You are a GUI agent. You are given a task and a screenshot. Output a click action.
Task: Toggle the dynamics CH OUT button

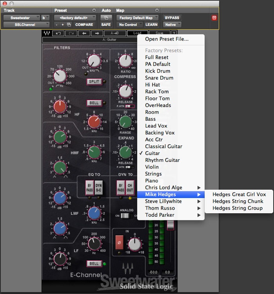coord(130,188)
